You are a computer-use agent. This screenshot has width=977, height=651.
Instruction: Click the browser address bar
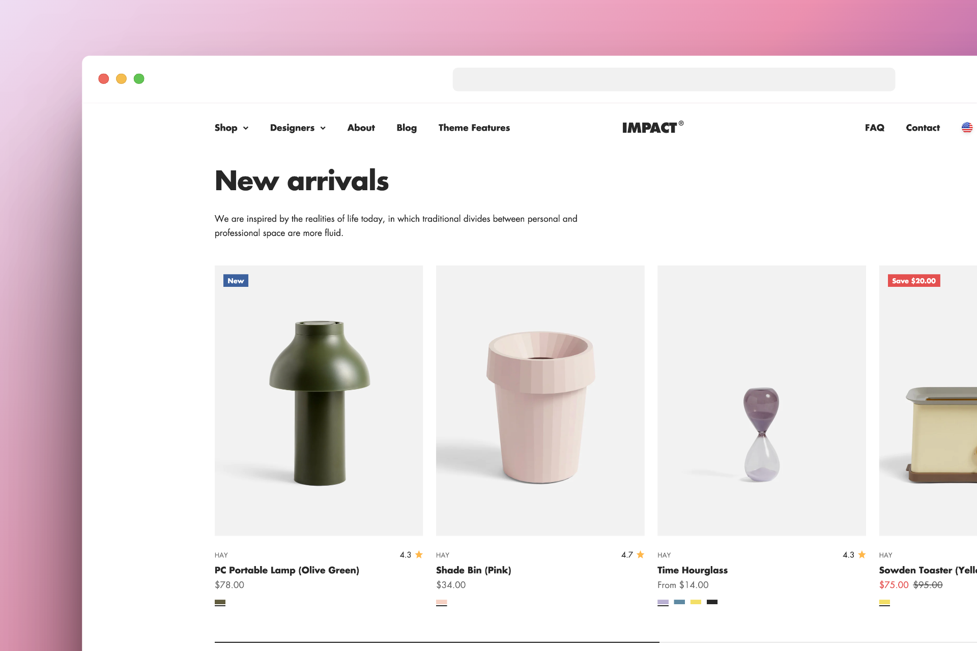[674, 79]
